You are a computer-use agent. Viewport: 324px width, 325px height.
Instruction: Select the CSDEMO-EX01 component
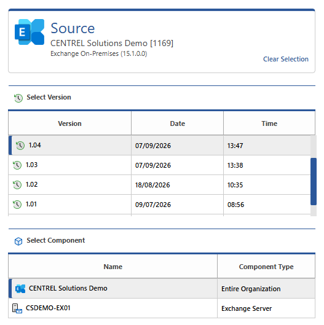click(x=162, y=308)
